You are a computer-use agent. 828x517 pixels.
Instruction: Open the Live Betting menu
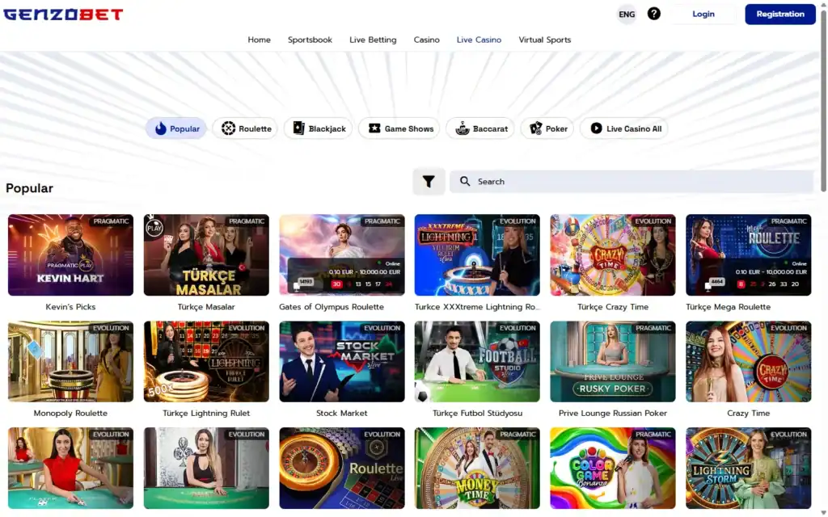[373, 40]
